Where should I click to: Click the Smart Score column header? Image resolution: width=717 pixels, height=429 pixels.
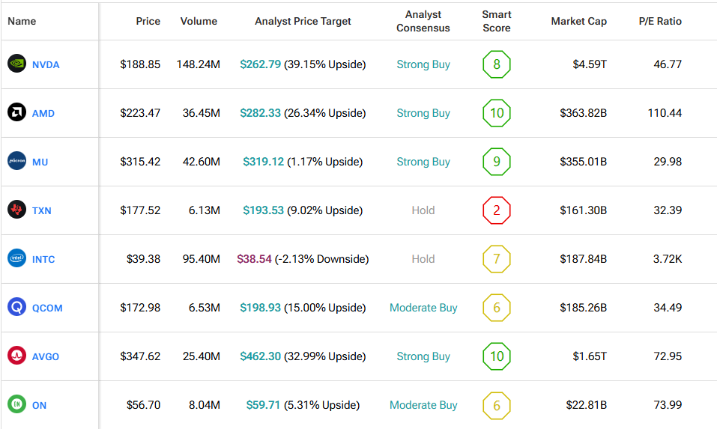(x=496, y=21)
